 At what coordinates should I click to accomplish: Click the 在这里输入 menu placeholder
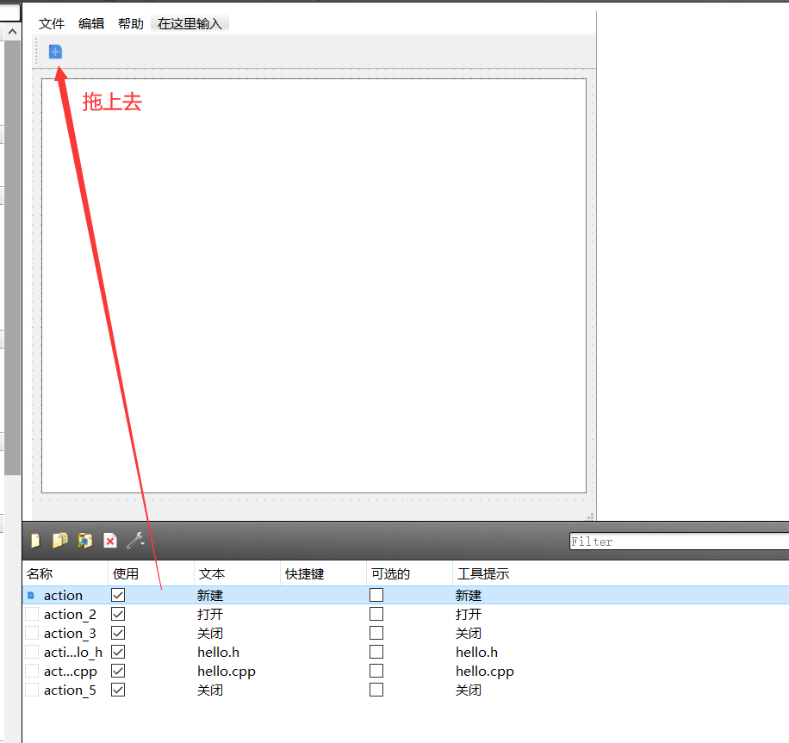[189, 23]
